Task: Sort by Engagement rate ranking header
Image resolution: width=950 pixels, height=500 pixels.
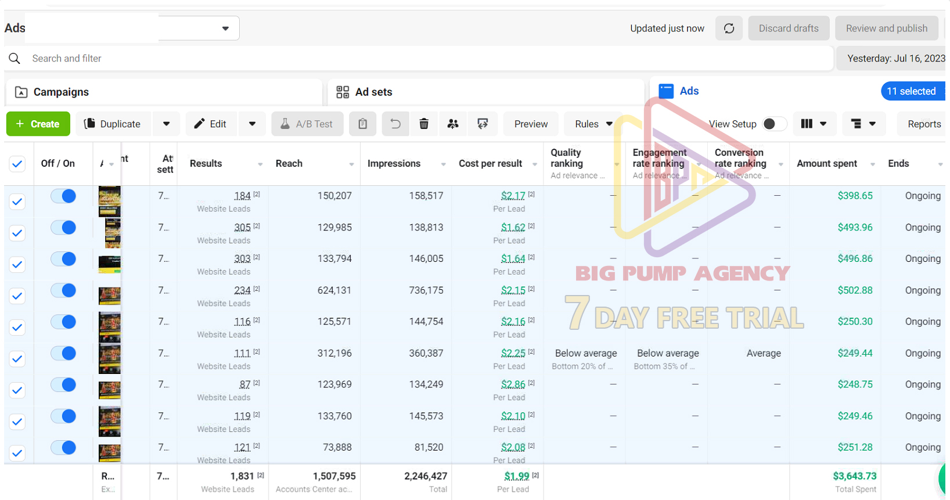Action: 660,158
